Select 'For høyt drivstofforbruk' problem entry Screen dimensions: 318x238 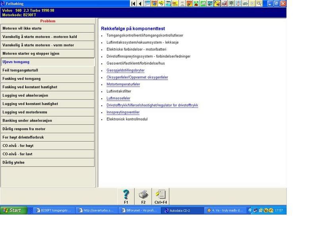point(48,137)
